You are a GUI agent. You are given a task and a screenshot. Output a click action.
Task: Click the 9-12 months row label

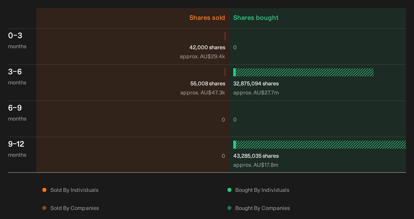tap(17, 149)
